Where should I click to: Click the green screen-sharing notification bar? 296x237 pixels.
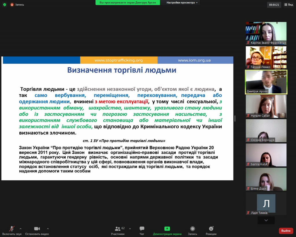(127, 3)
